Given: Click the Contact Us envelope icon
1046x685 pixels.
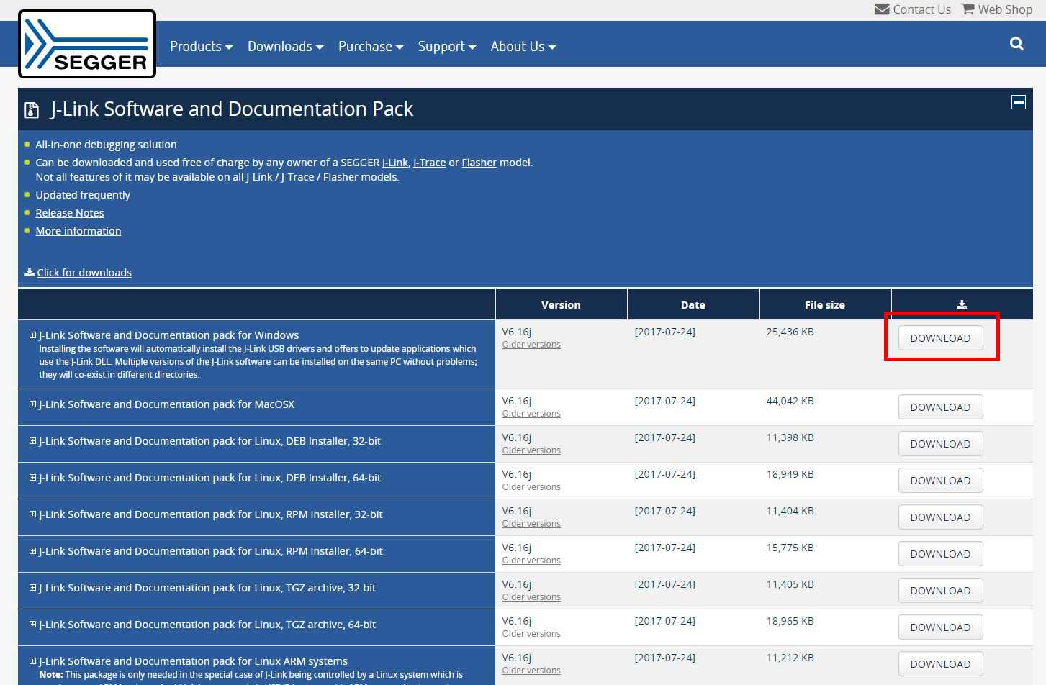Looking at the screenshot, I should click(x=882, y=9).
